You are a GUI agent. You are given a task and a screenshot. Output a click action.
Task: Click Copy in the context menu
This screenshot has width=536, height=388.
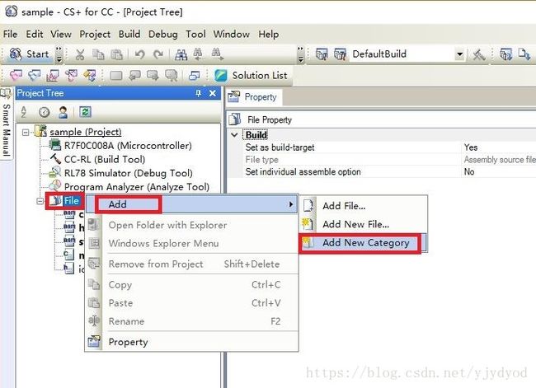click(x=191, y=285)
